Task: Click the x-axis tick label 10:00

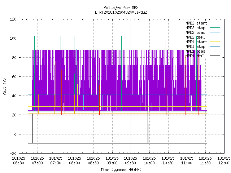Action: click(x=149, y=163)
